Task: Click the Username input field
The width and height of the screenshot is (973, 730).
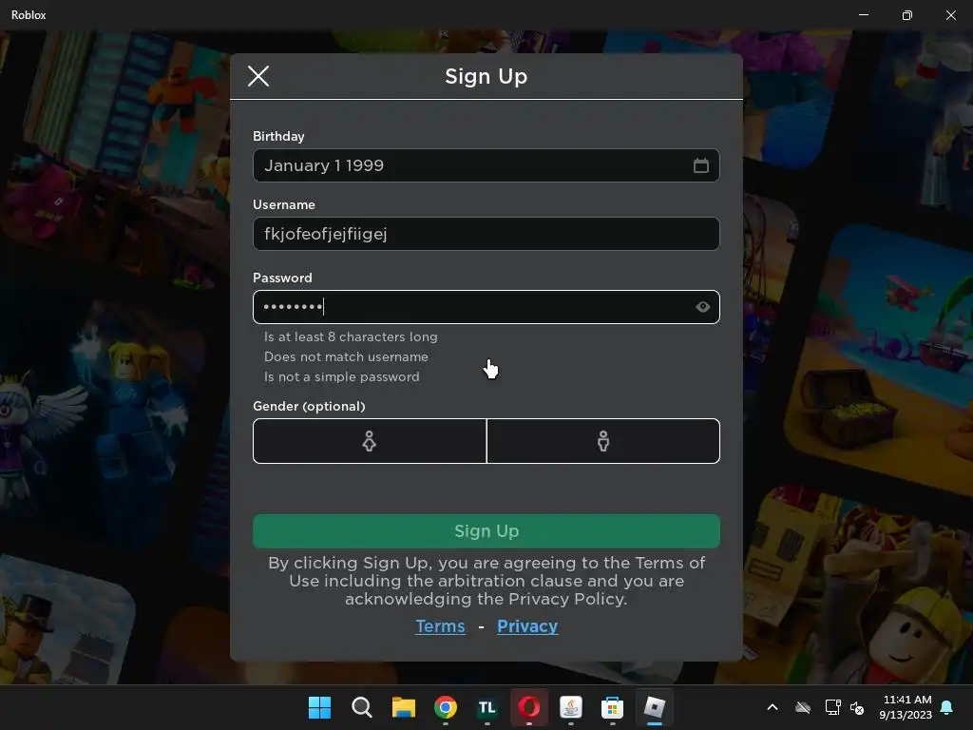Action: point(486,234)
